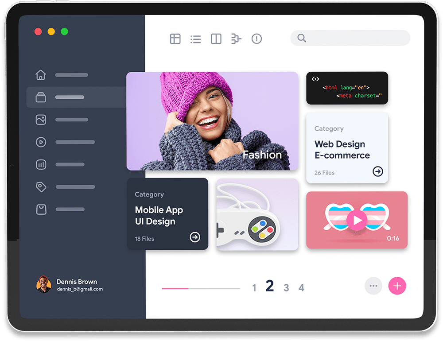Screen dimensions: 443x341
Task: Click the alert info circle icon
Action: pyautogui.click(x=256, y=39)
